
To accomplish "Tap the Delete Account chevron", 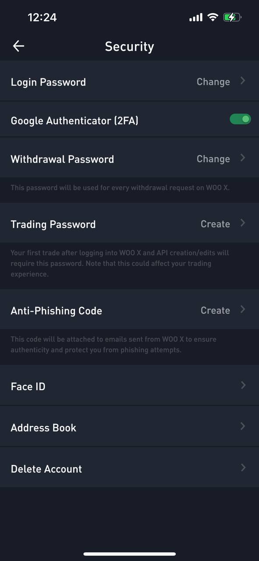I will click(243, 468).
